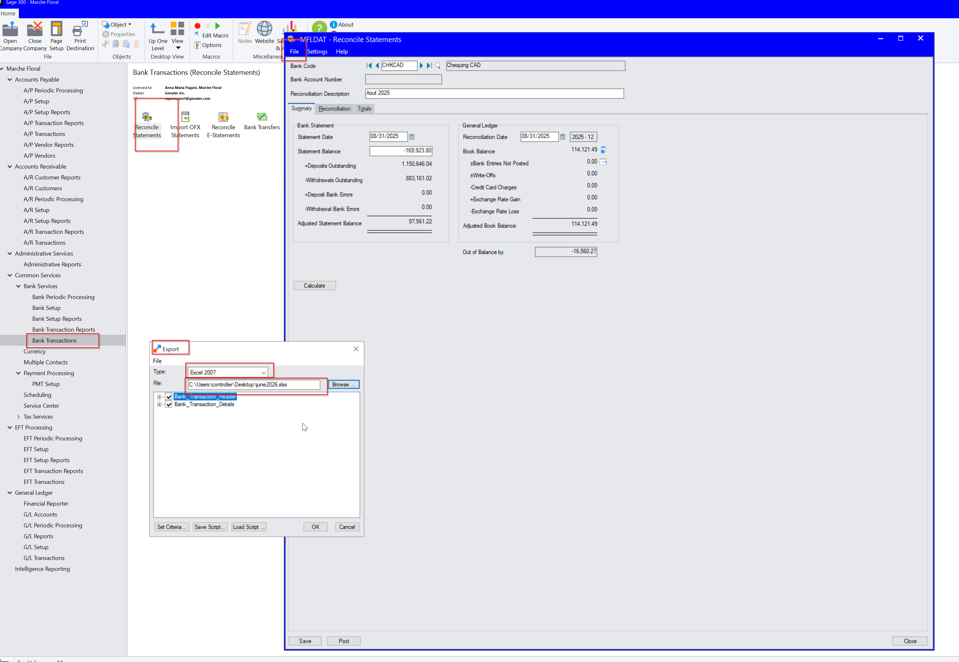Open the export Type Excel 2007 dropdown
959x662 pixels.
point(228,372)
